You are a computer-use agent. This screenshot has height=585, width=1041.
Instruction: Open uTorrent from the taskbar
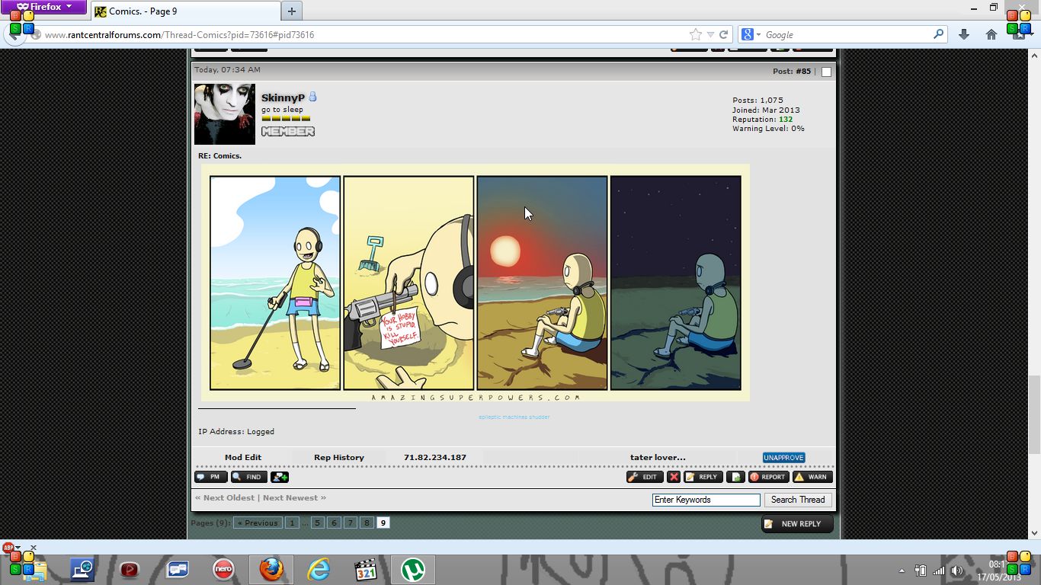coord(413,570)
